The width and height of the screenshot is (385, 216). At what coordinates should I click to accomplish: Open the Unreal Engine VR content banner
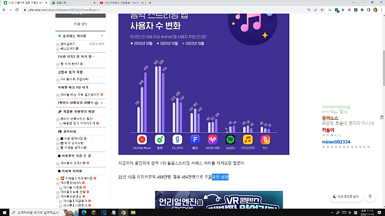(219, 200)
